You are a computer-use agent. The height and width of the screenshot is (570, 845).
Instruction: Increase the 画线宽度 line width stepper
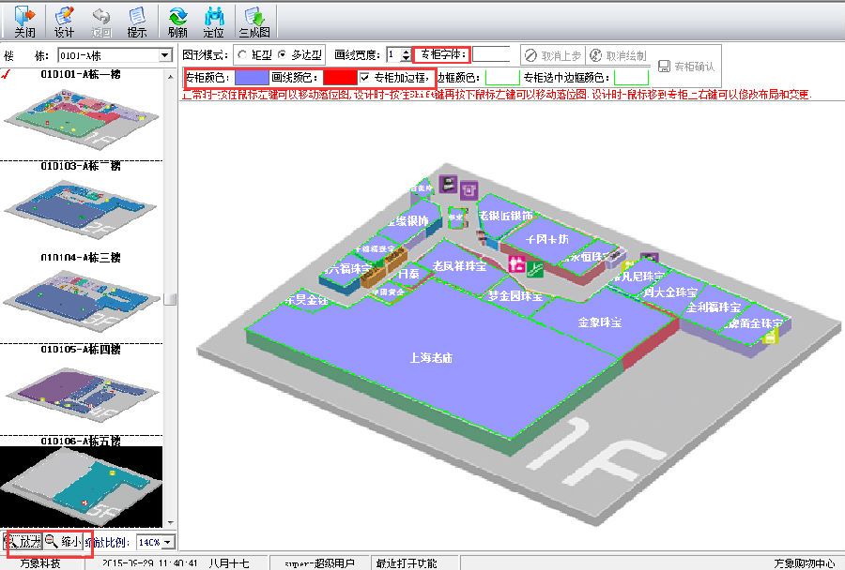(406, 52)
